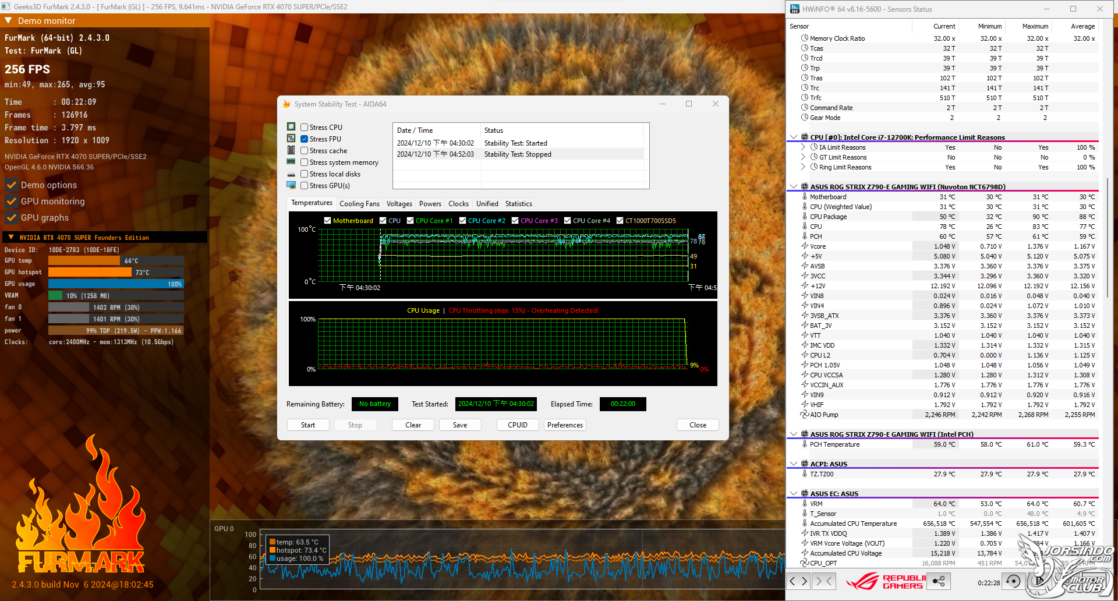Collapse the Demo monitor panel in FurMark
Screen dimensions: 1118x601
pyautogui.click(x=8, y=20)
